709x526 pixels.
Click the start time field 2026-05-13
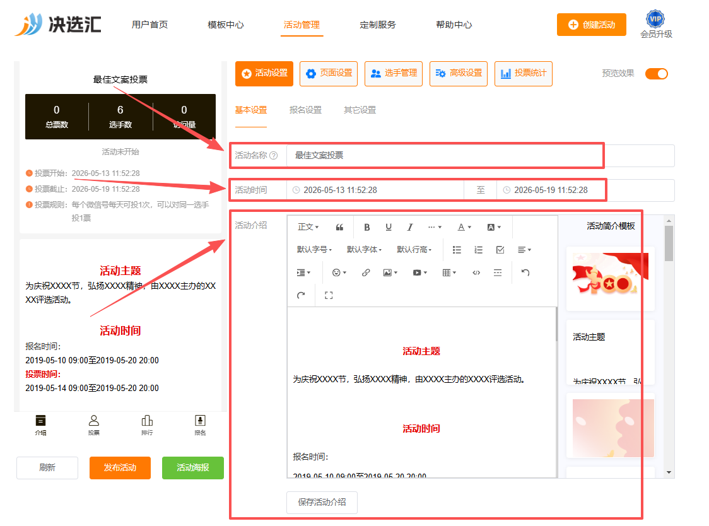point(375,190)
